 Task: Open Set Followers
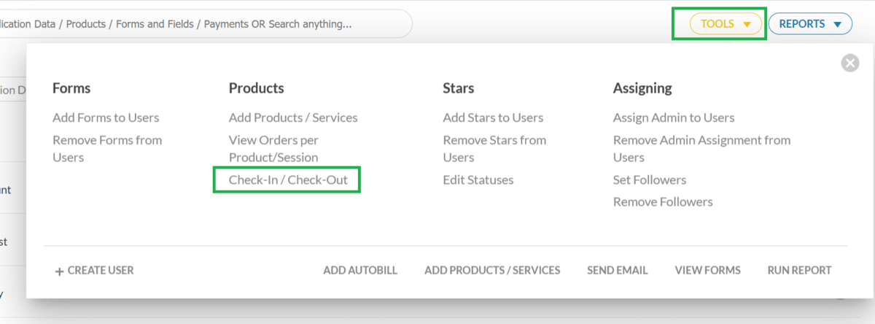point(650,180)
